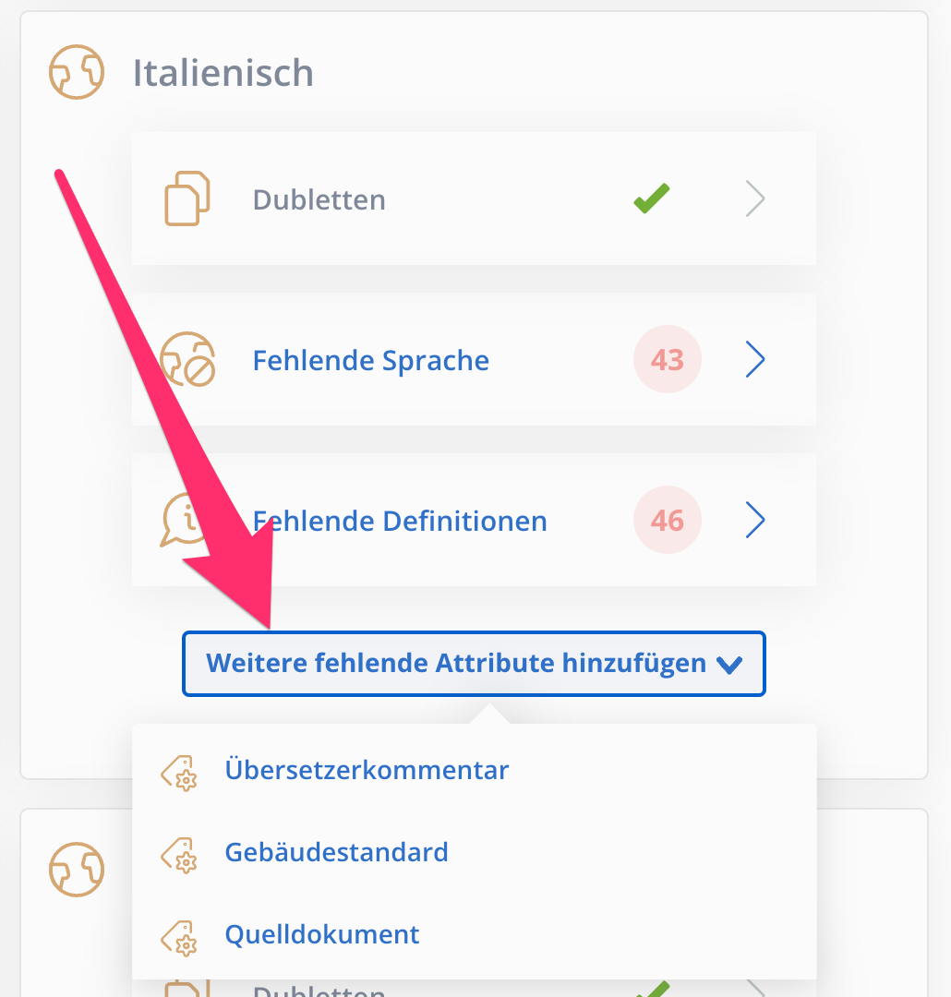Open Dubletten via its right chevron
This screenshot has width=951, height=997.
(755, 198)
